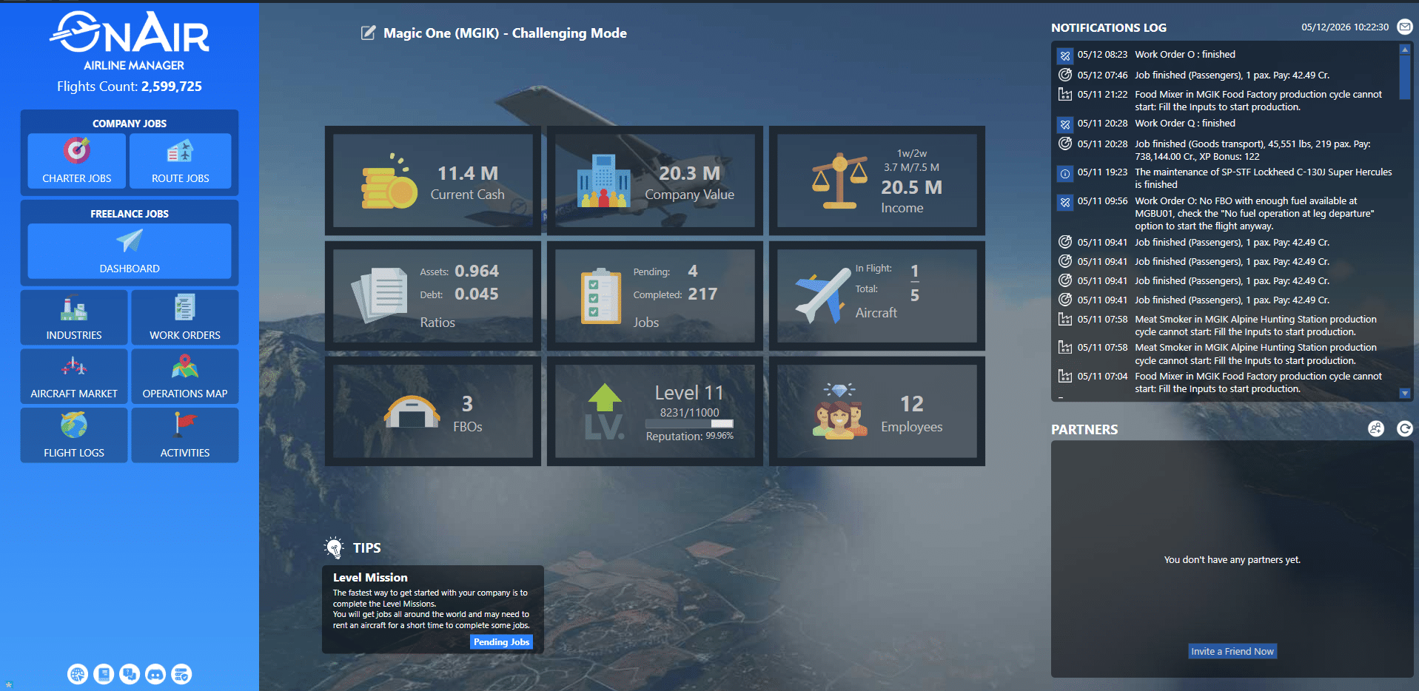The image size is (1419, 691).
Task: Open the Industries section
Action: pos(74,317)
